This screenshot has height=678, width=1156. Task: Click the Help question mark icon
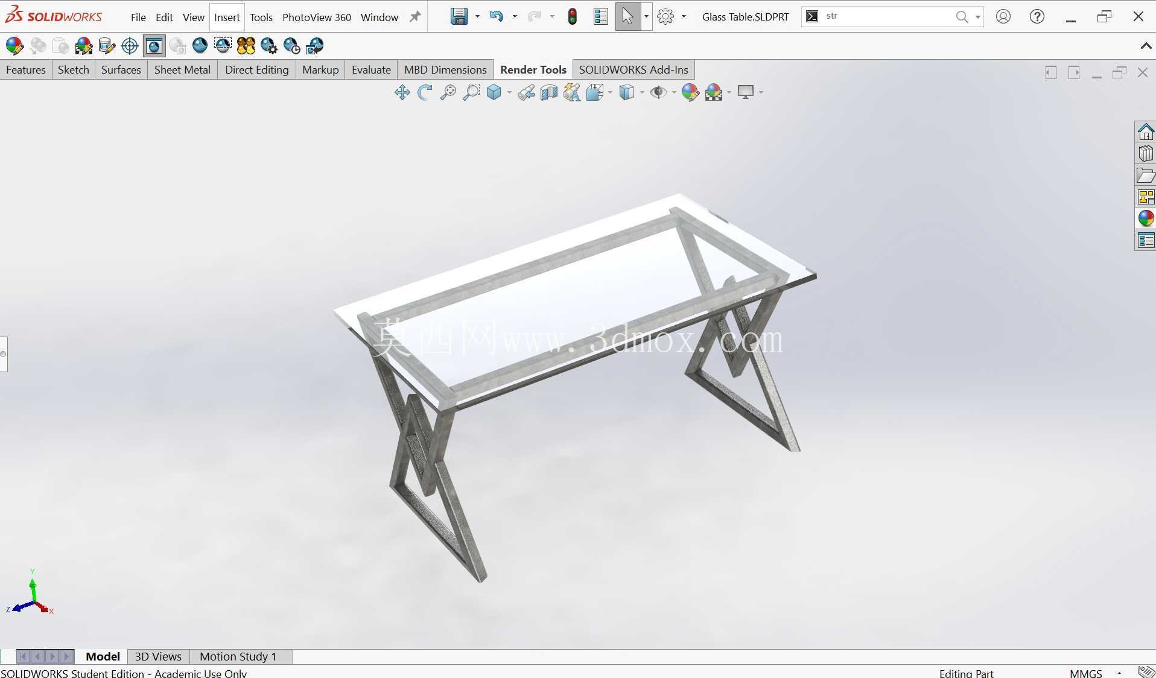point(1037,16)
